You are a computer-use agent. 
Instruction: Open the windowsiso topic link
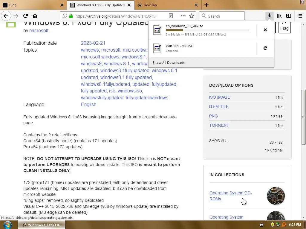(130, 91)
